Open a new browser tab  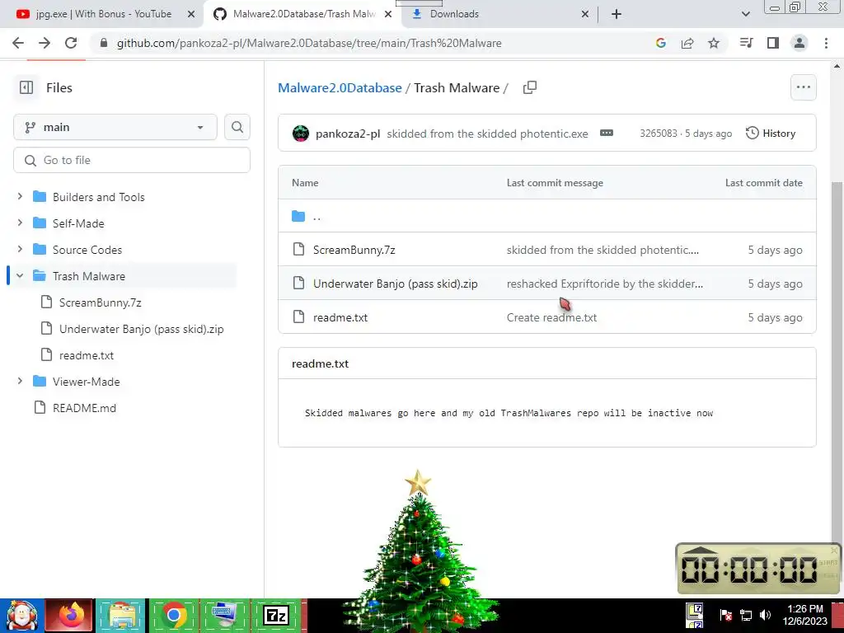click(x=617, y=14)
